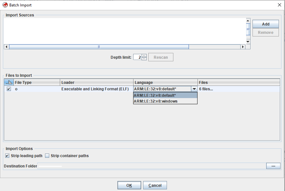
Task: Uncheck the 'o' file type row checkbox
Action: click(x=9, y=89)
